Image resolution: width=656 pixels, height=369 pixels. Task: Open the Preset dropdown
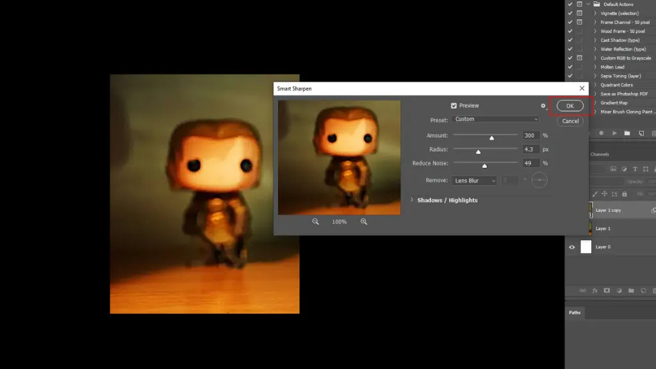(x=495, y=119)
